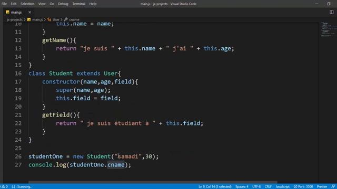The height and width of the screenshot is (189, 337).
Task: Click the horizontal scrollbar
Action: click(x=153, y=182)
